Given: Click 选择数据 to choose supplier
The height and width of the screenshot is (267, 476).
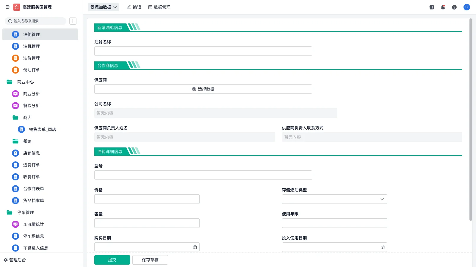Looking at the screenshot, I should [x=203, y=89].
